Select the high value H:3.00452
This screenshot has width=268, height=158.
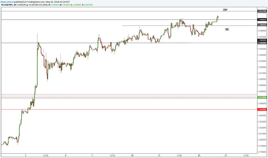pos(65,5)
